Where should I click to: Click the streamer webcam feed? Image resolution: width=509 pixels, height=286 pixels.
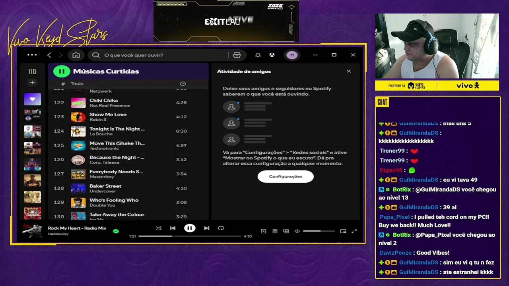tap(437, 46)
